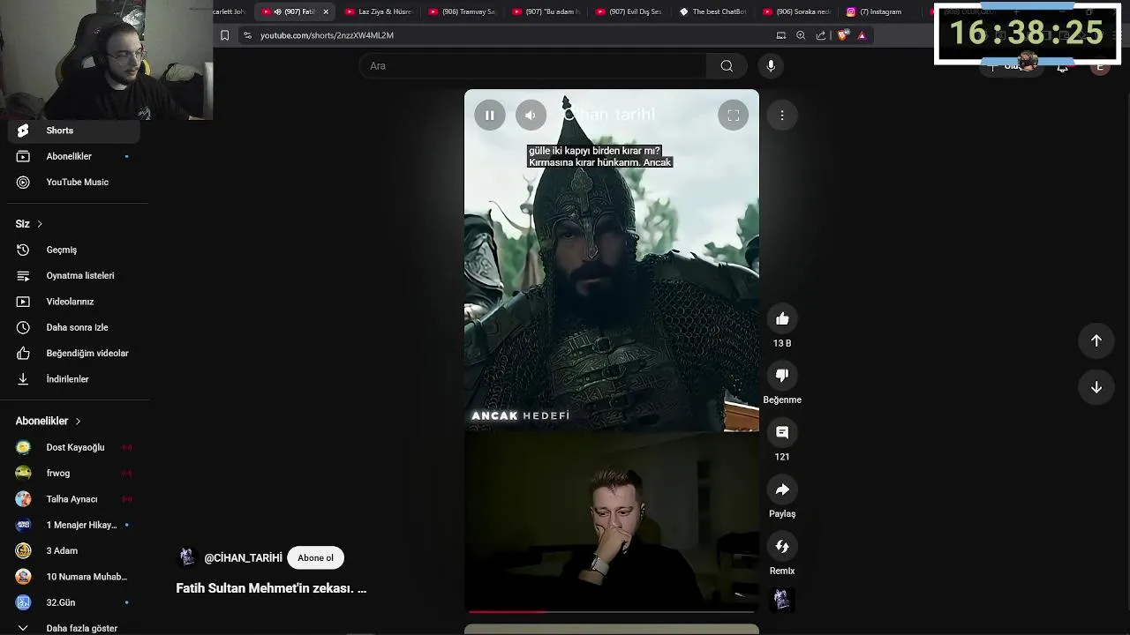Switch to the Laz Ziya & Hüsrev tab
The height and width of the screenshot is (635, 1130).
coord(379,11)
